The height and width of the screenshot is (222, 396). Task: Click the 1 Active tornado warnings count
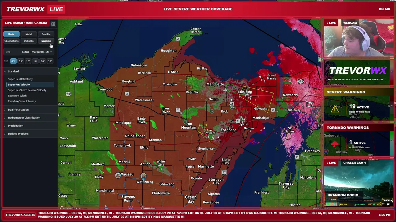click(x=357, y=142)
